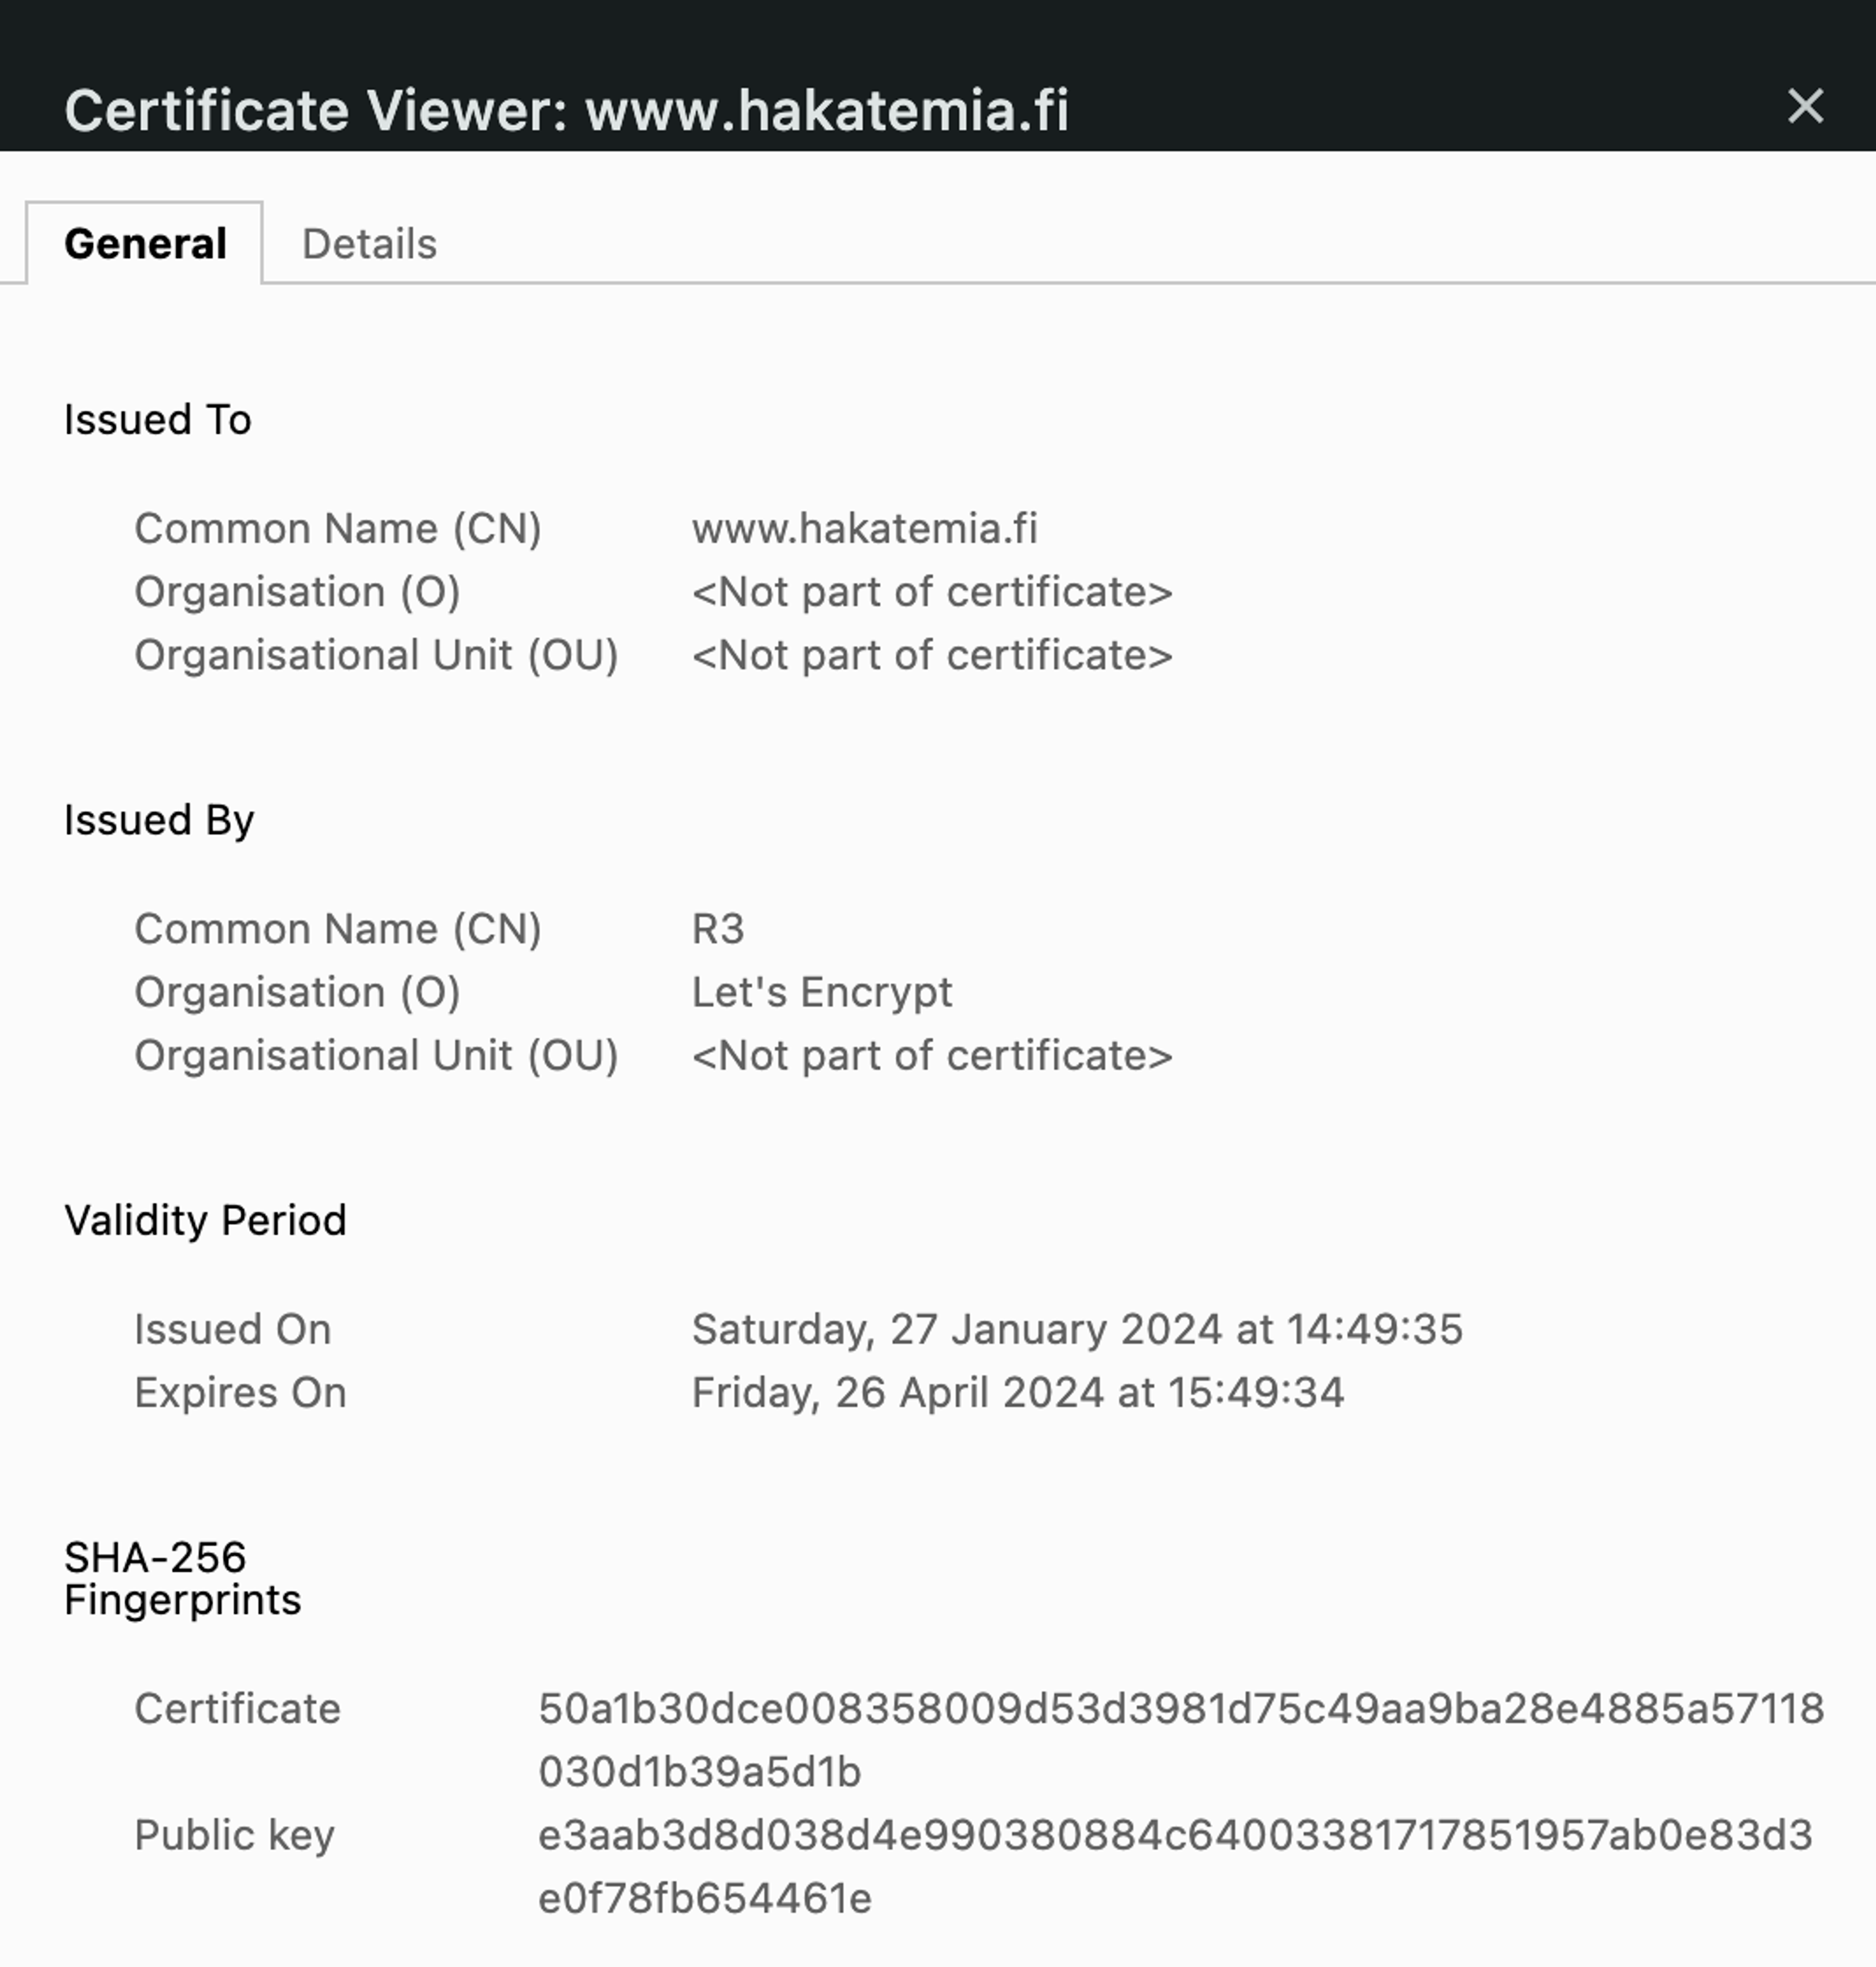Click the issuer common name R3

tap(717, 929)
